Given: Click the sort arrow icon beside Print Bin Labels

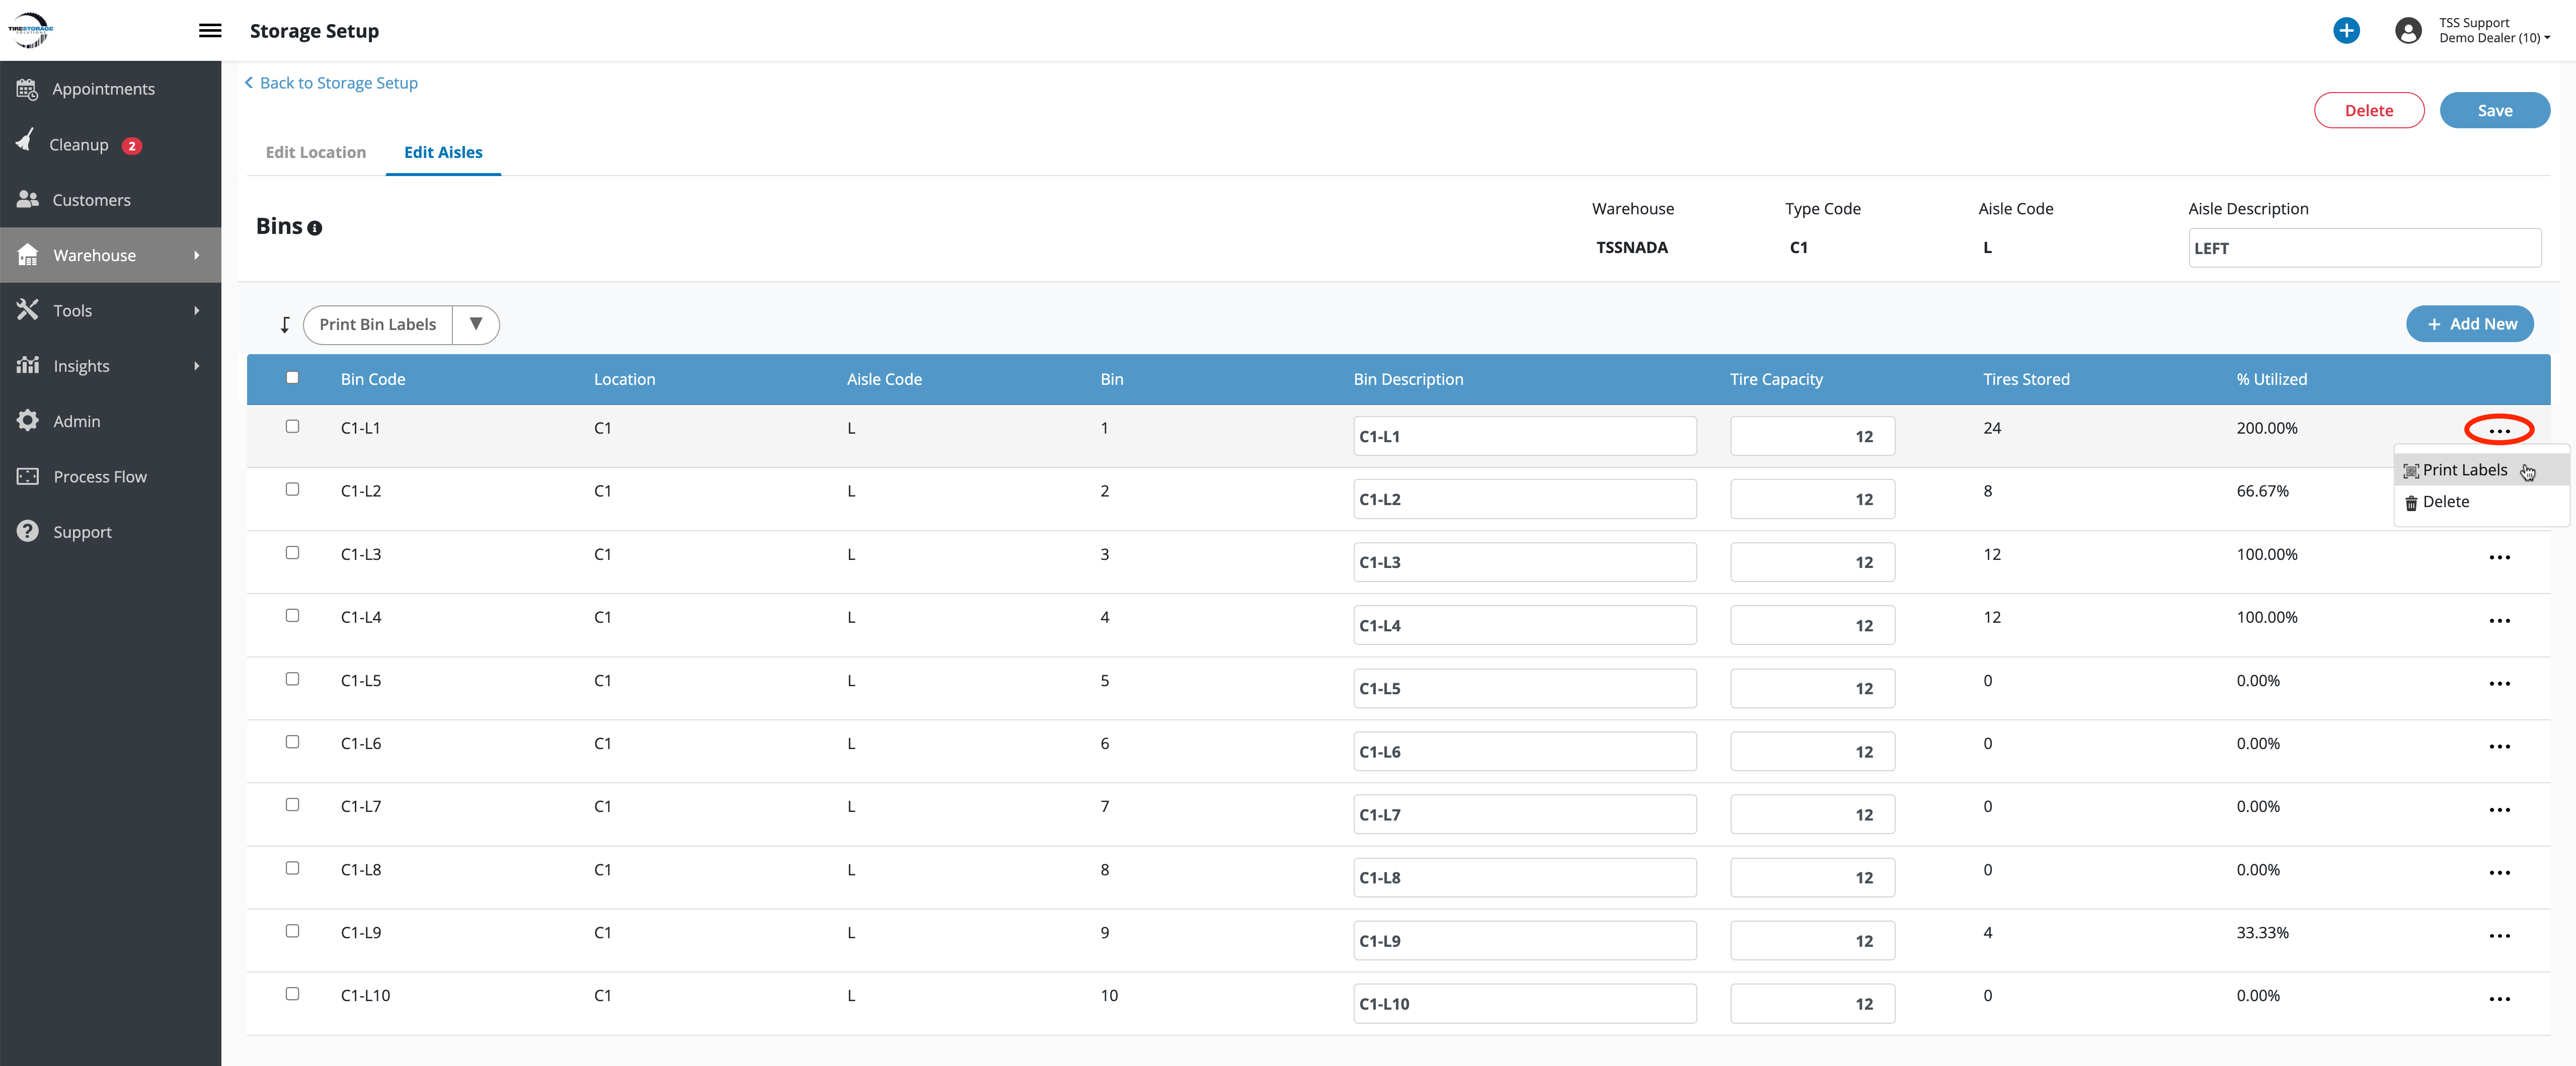Looking at the screenshot, I should [x=285, y=325].
